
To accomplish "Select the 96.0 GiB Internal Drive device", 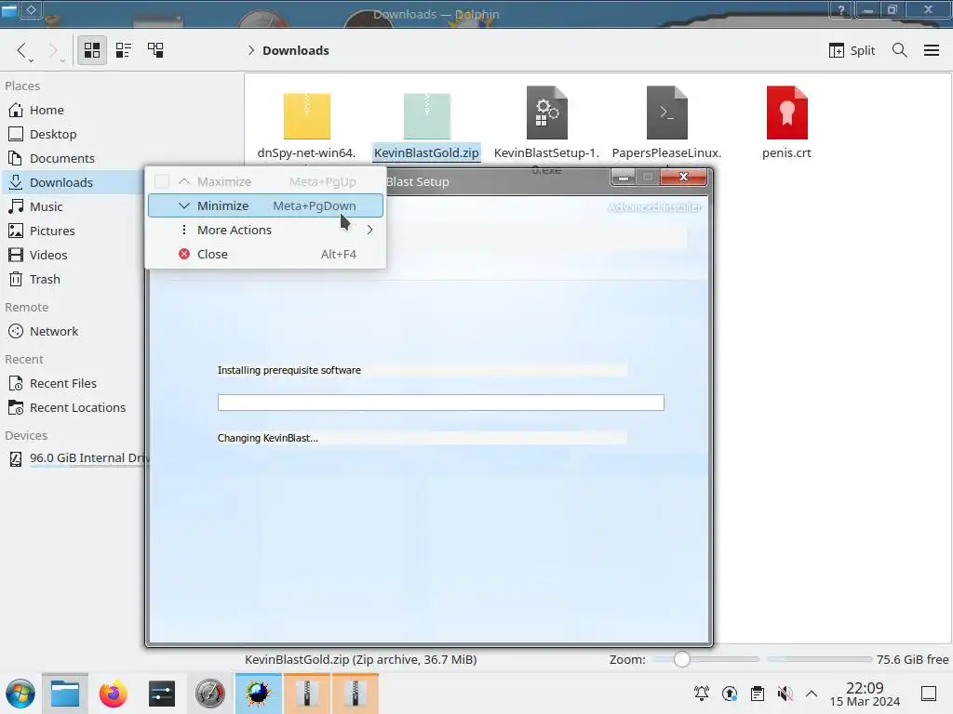I will point(76,458).
